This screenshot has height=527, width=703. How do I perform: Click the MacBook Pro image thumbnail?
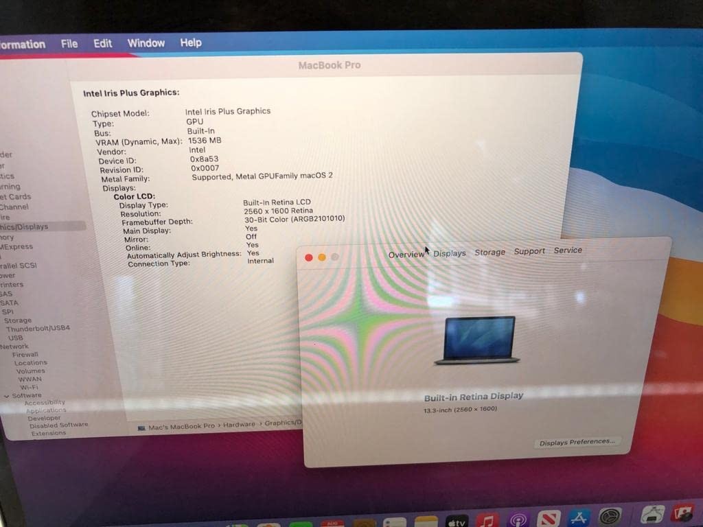pos(477,340)
